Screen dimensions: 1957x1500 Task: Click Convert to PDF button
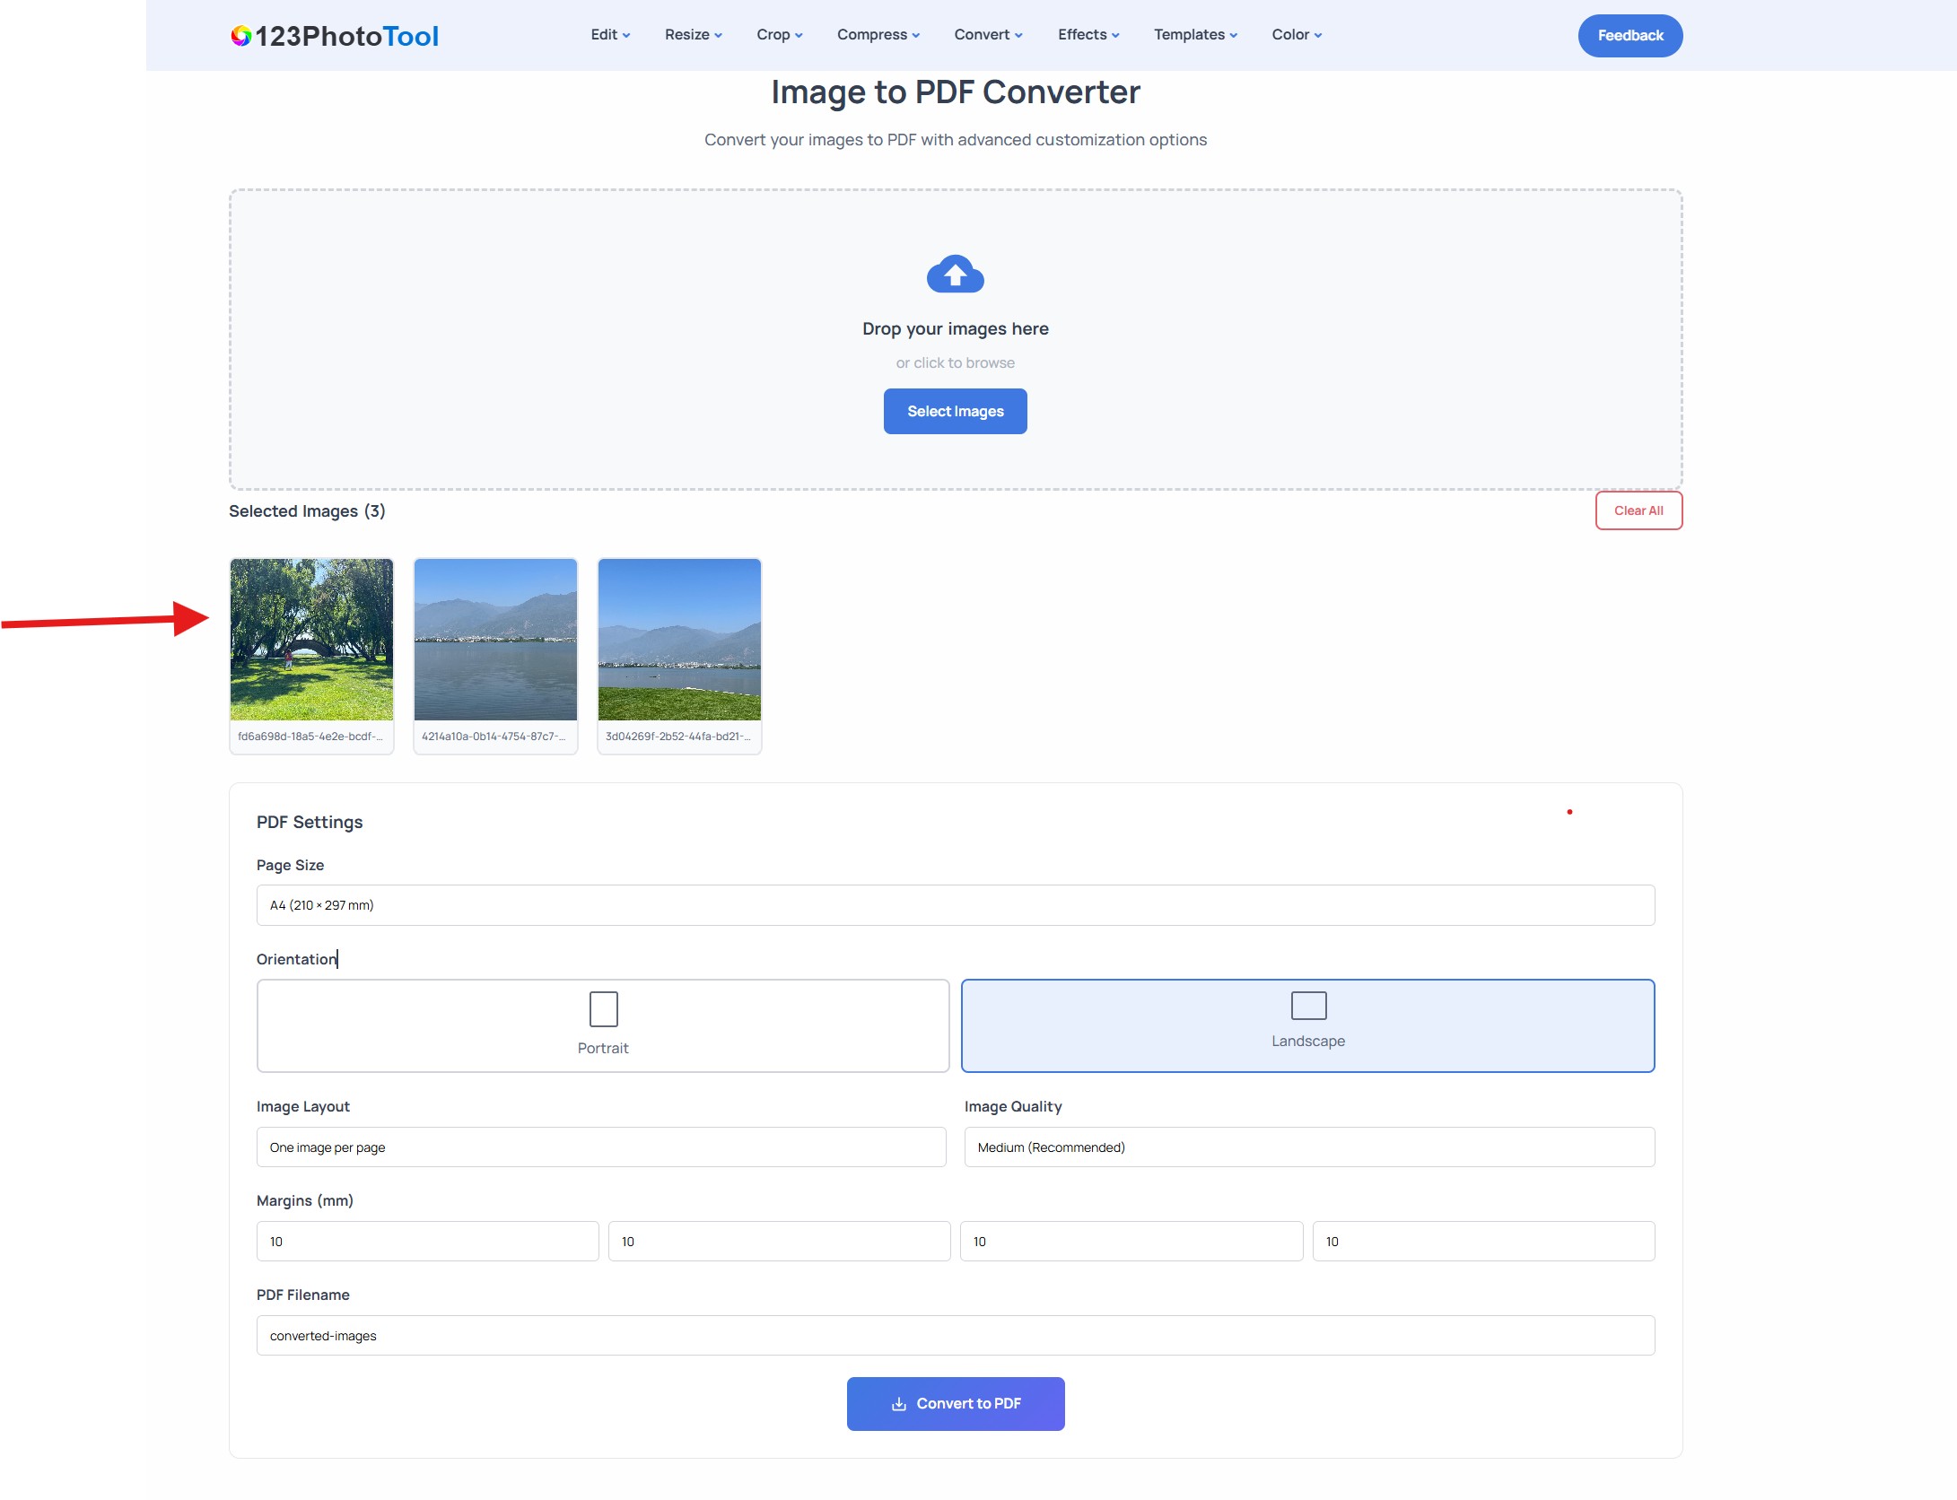[x=955, y=1403]
